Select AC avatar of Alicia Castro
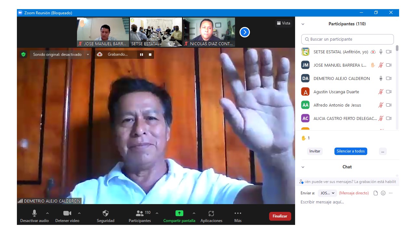Viewport: 416px width, 234px height. coord(305,118)
